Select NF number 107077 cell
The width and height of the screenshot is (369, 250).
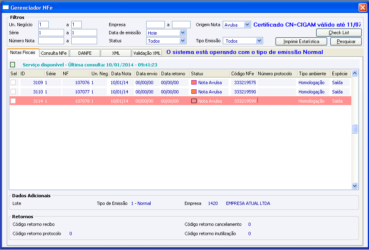[x=76, y=91]
